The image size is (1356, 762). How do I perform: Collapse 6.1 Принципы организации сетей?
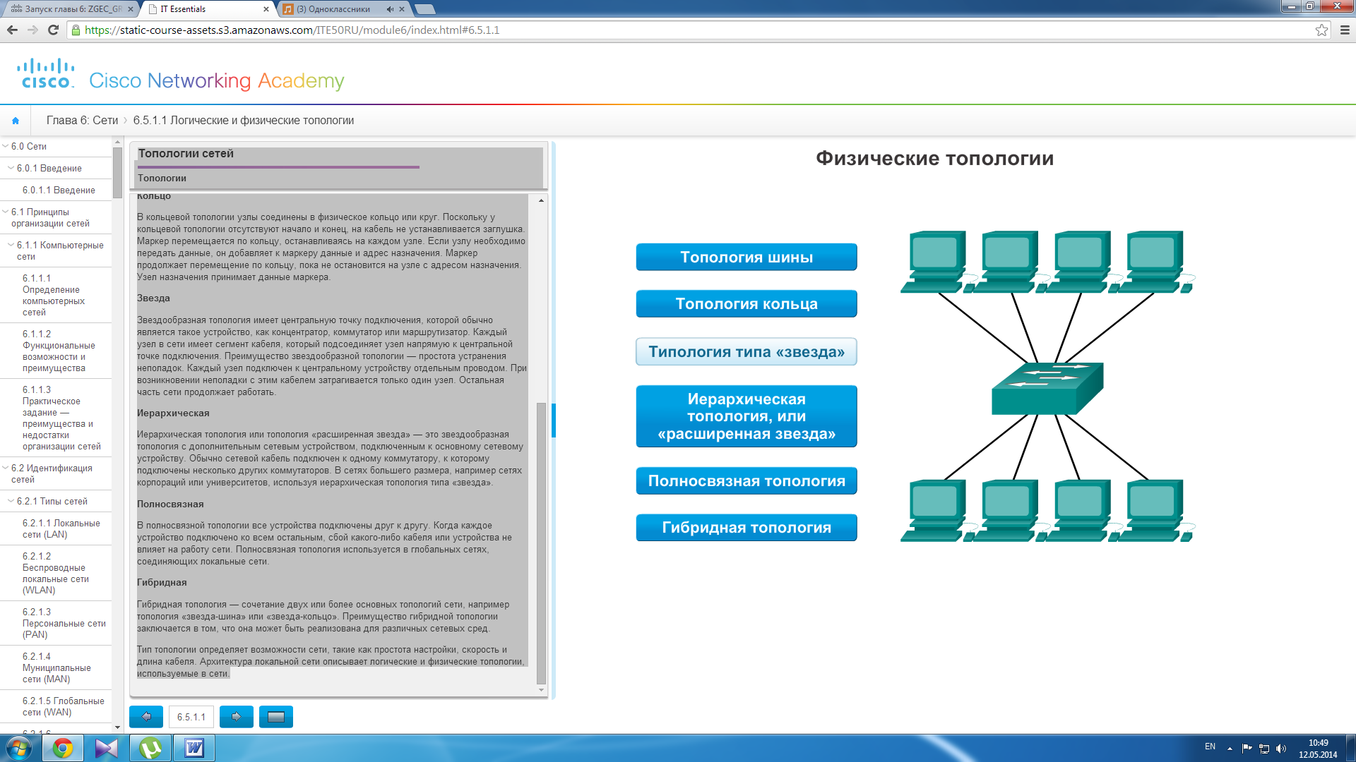pyautogui.click(x=6, y=212)
